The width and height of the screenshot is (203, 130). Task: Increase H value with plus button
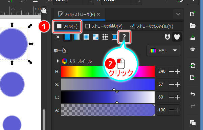[x=177, y=71]
